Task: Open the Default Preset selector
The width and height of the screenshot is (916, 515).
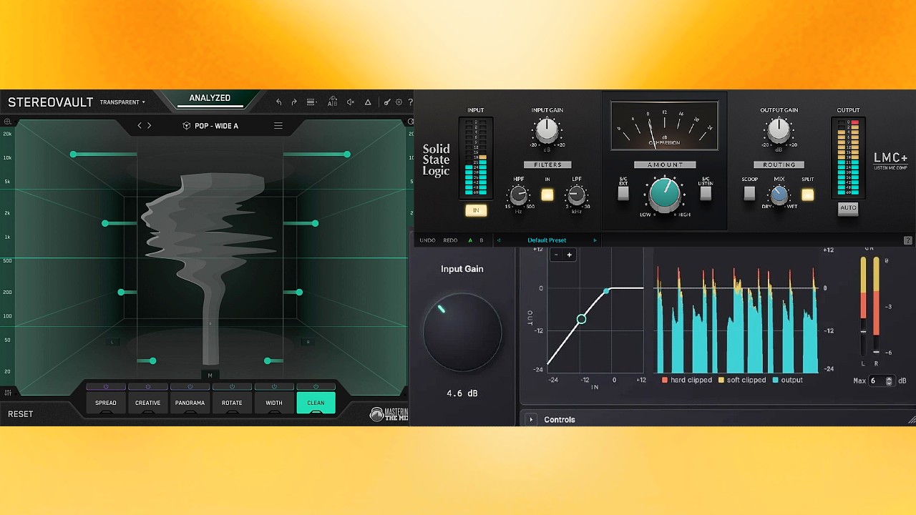Action: tap(547, 240)
